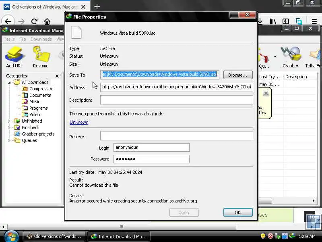Reload the browser page
The width and height of the screenshot is (322, 242).
coord(34,21)
